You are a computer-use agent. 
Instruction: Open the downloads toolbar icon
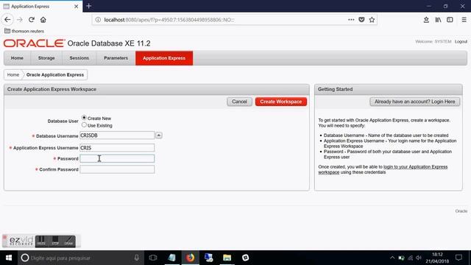click(x=426, y=20)
